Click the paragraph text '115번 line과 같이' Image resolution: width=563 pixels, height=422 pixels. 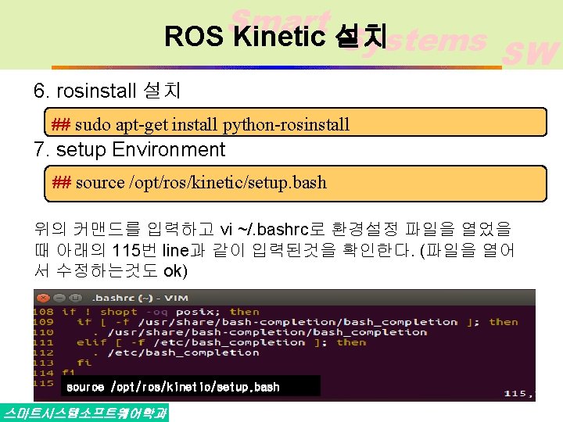178,250
